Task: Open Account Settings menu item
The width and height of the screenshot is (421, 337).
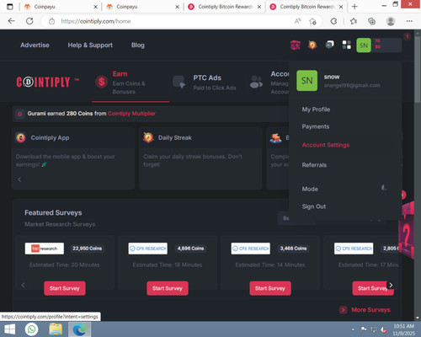Action: coord(326,145)
